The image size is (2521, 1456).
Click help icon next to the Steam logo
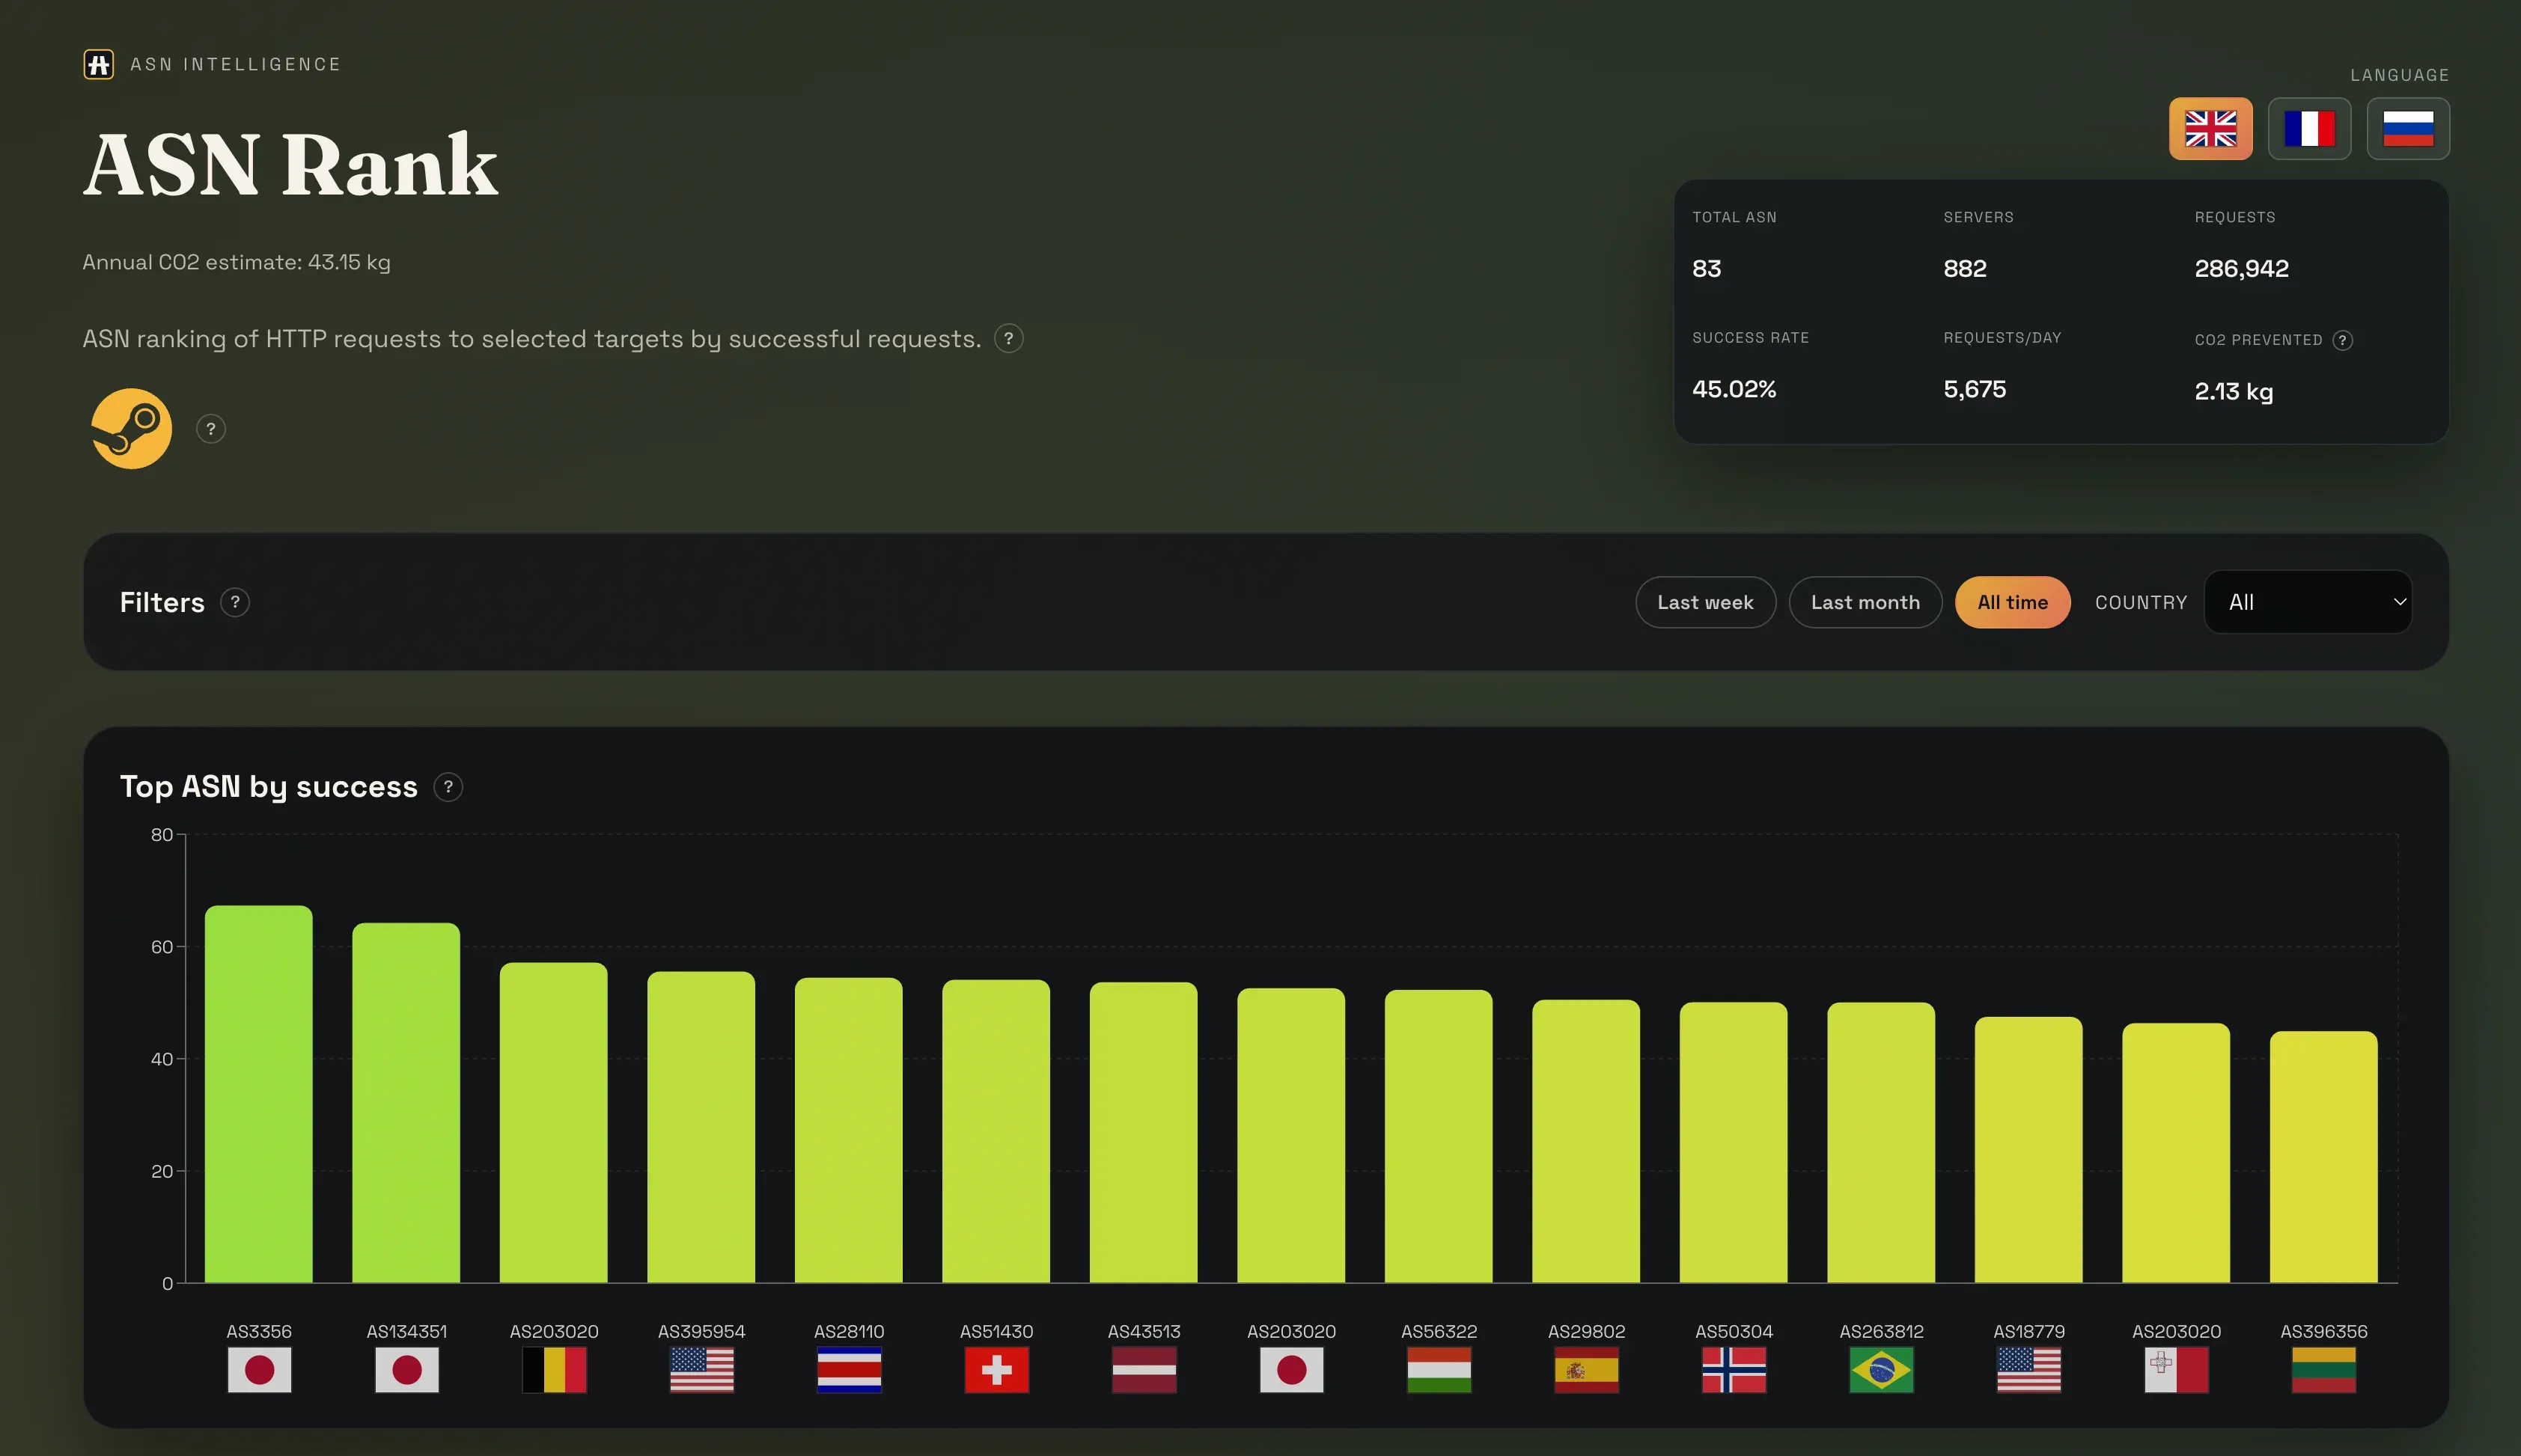click(210, 428)
